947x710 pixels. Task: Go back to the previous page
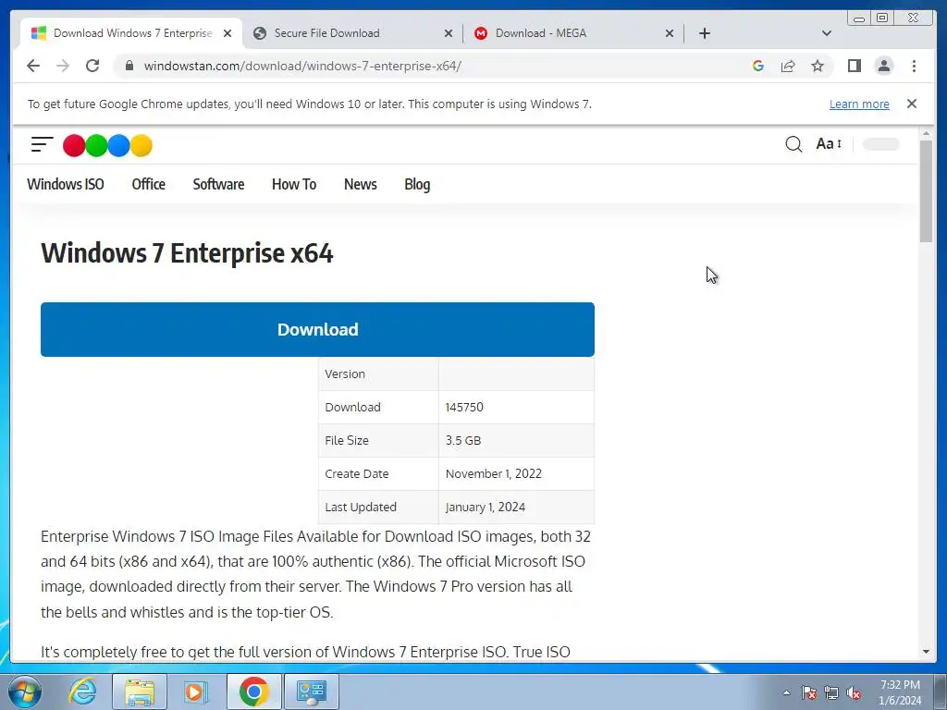(33, 66)
